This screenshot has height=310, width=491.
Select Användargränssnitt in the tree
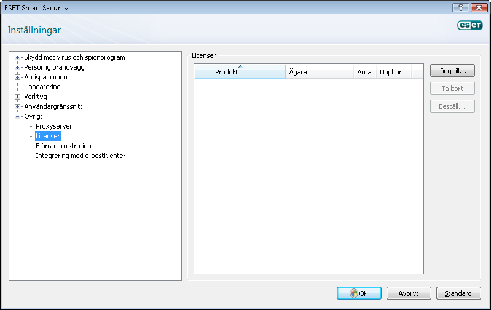pyautogui.click(x=53, y=106)
